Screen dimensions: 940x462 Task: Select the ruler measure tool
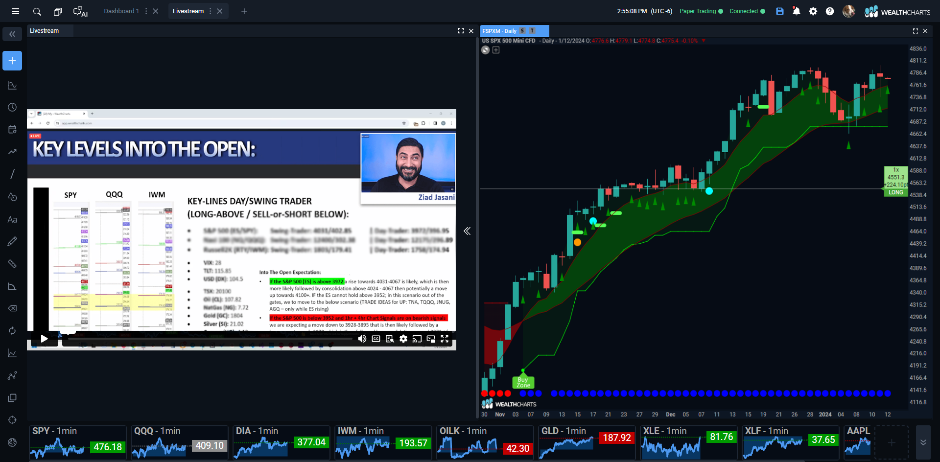click(12, 264)
